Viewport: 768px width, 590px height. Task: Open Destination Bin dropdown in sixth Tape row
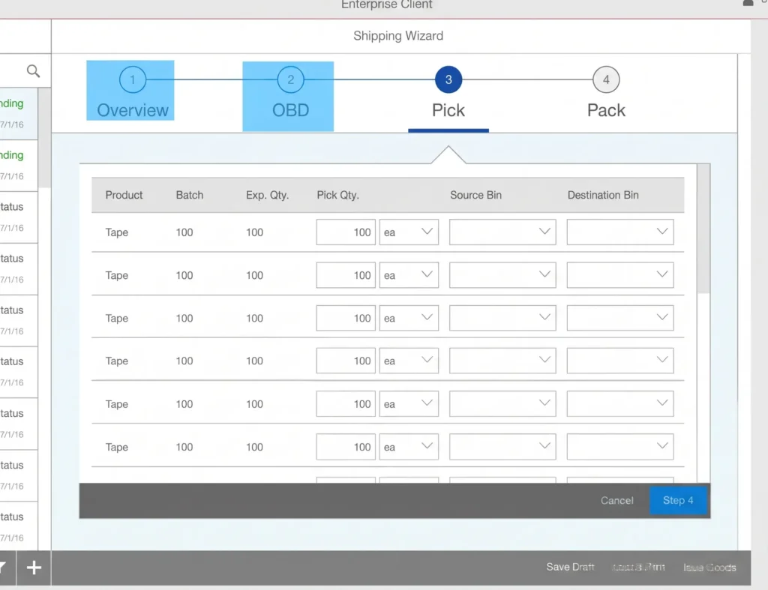(x=620, y=447)
